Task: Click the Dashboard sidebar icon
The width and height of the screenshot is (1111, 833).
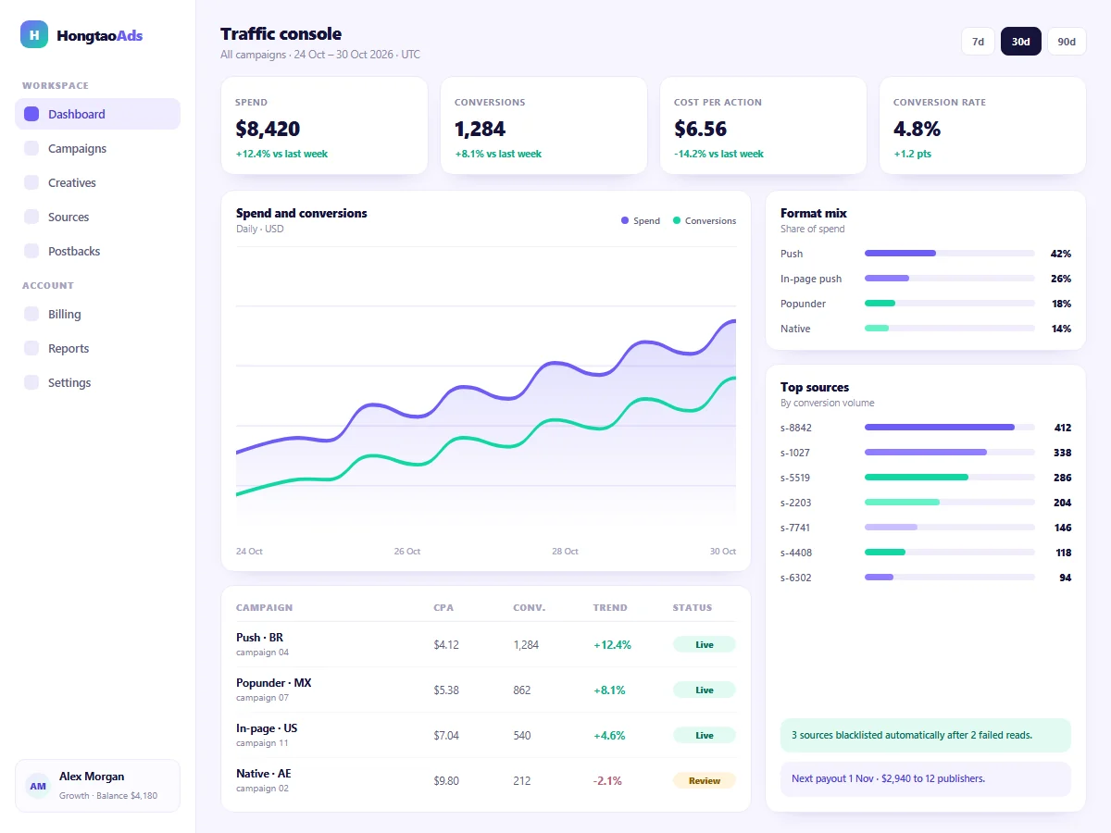Action: point(31,114)
